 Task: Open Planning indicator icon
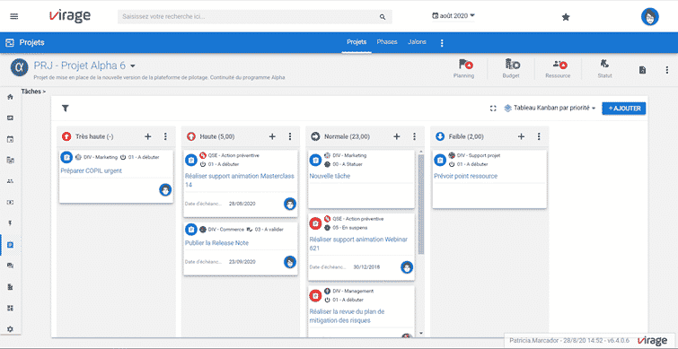(465, 65)
